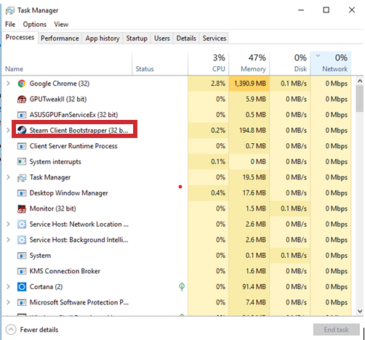Click the GPUTweakII process icon
This screenshot has height=340, width=365.
(22, 100)
